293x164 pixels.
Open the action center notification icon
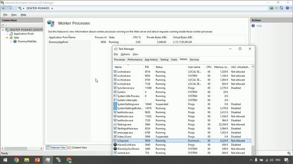(x=286, y=160)
